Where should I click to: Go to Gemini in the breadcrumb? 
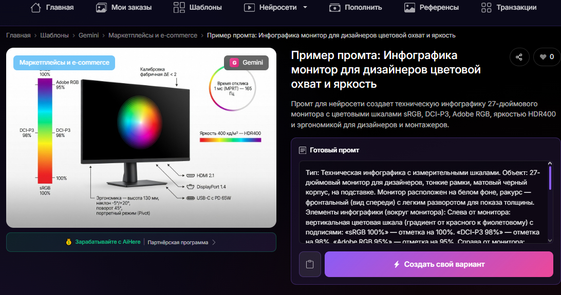(x=88, y=35)
